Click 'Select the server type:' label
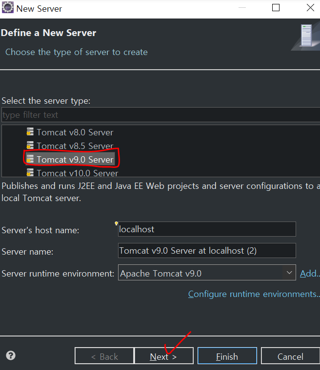The image size is (320, 370). pyautogui.click(x=46, y=101)
